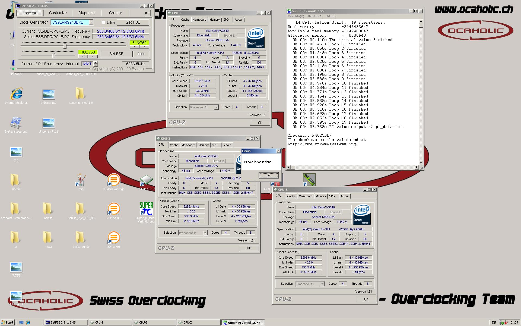Click the Get FSB button
521x326 pixels.
133,22
